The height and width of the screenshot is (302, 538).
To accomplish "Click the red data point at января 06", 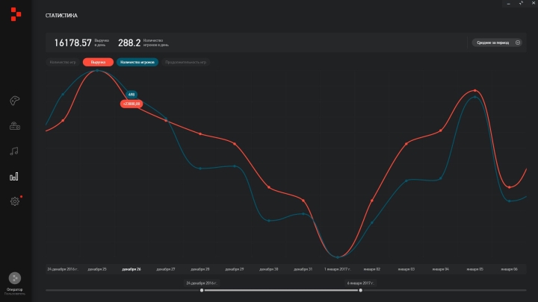I will click(509, 187).
